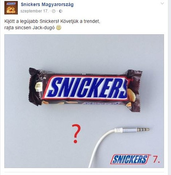The width and height of the screenshot is (171, 175).
Task: Click the Snickers Magyarország page name
Action: tap(47, 4)
